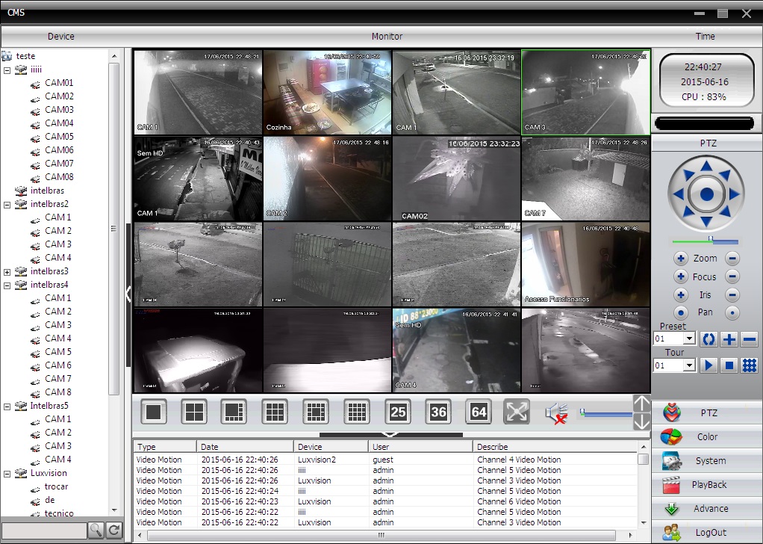The width and height of the screenshot is (763, 544).
Task: Open the Preset number dropdown
Action: click(x=689, y=339)
